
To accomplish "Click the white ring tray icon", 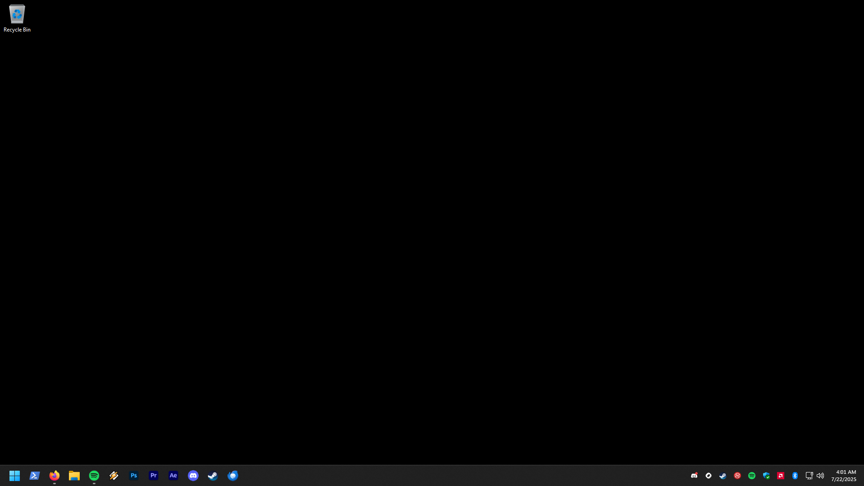I will pyautogui.click(x=709, y=476).
